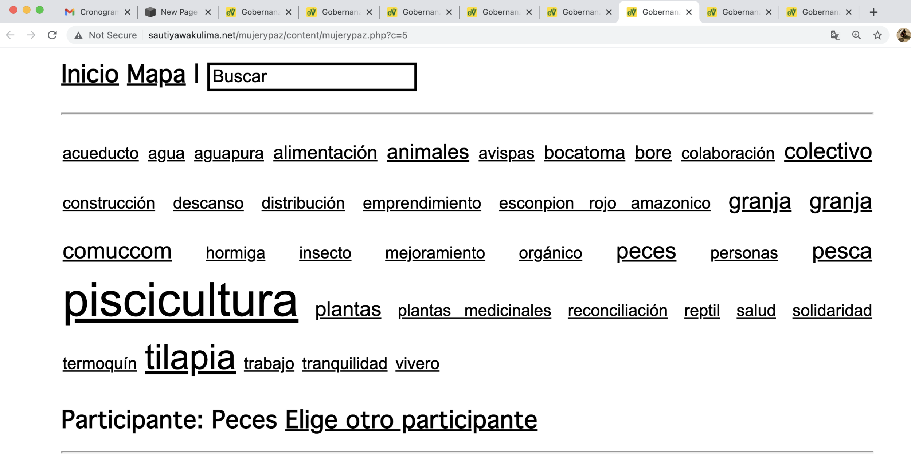Click into the Buscar search field
Viewport: 911px width, 465px height.
tap(312, 76)
